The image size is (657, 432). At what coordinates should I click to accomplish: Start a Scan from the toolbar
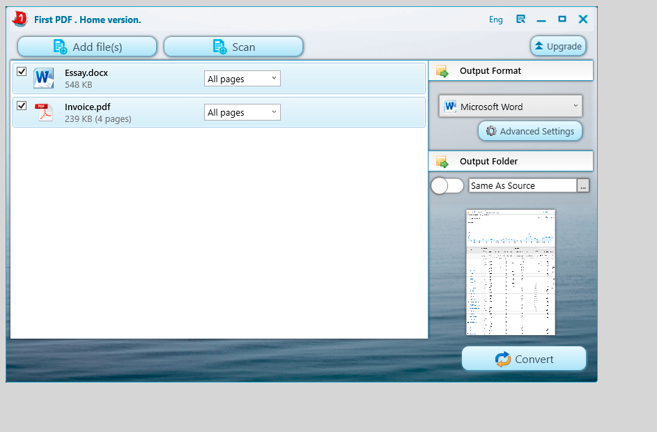click(x=233, y=47)
